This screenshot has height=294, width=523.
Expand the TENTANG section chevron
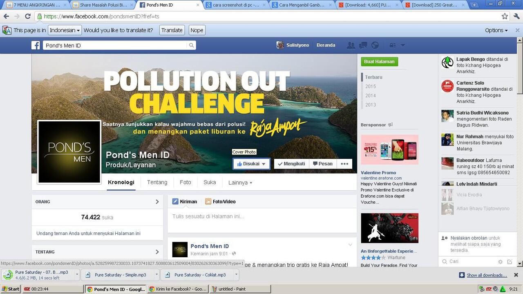click(x=157, y=252)
